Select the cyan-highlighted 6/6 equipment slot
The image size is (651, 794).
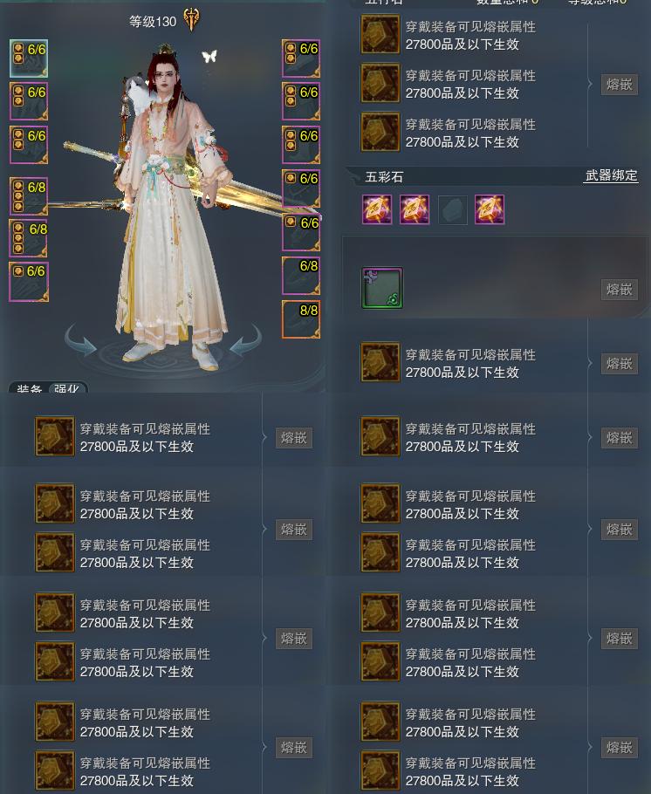[29, 58]
